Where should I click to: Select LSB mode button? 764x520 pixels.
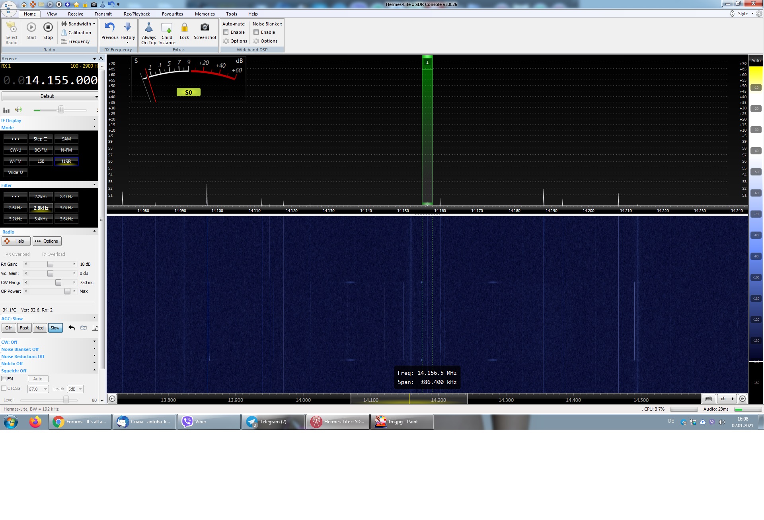(x=41, y=161)
